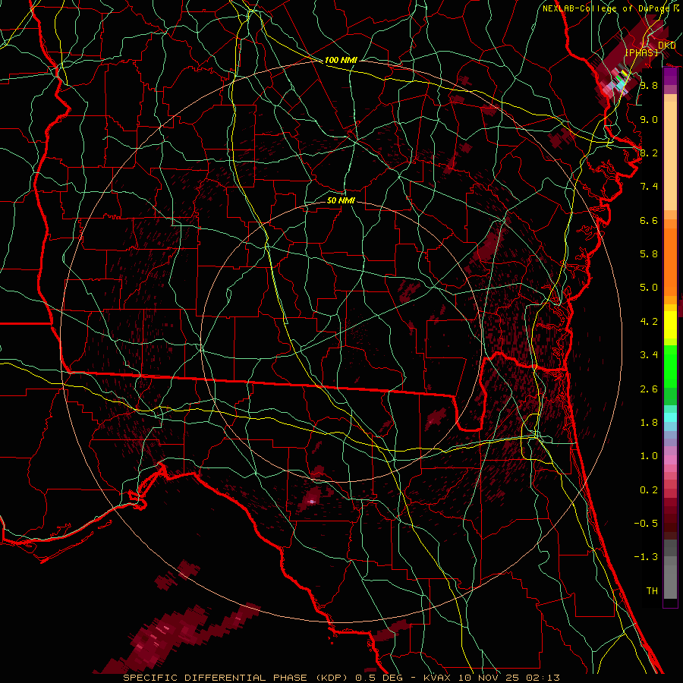Click the 5.8 value on color scale
Viewport: 683px width, 683px height.
pyautogui.click(x=649, y=254)
